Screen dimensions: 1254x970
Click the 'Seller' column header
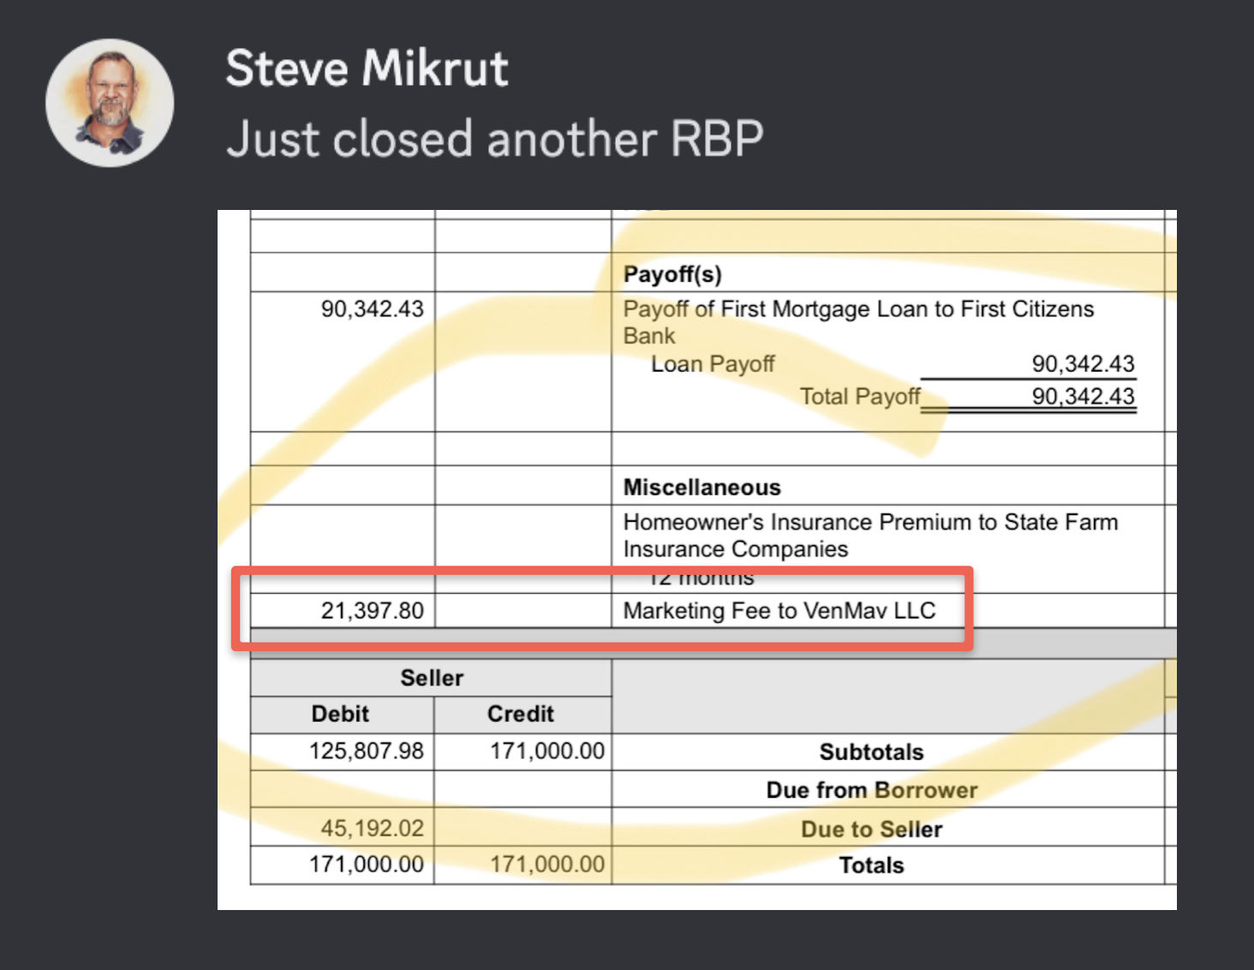pos(431,678)
